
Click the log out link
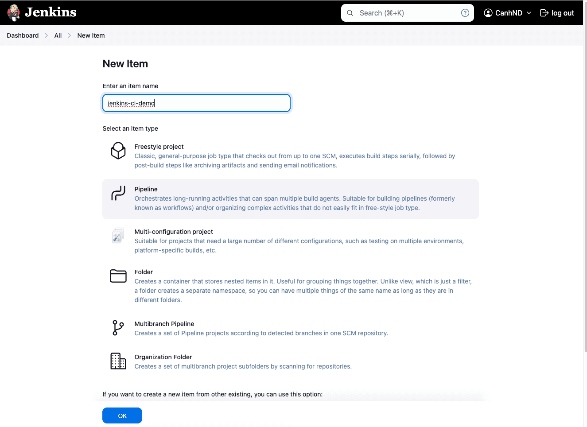tap(557, 13)
